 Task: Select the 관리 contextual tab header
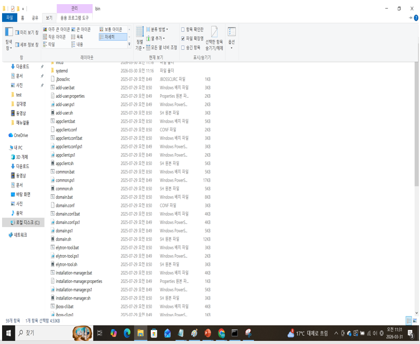point(75,9)
